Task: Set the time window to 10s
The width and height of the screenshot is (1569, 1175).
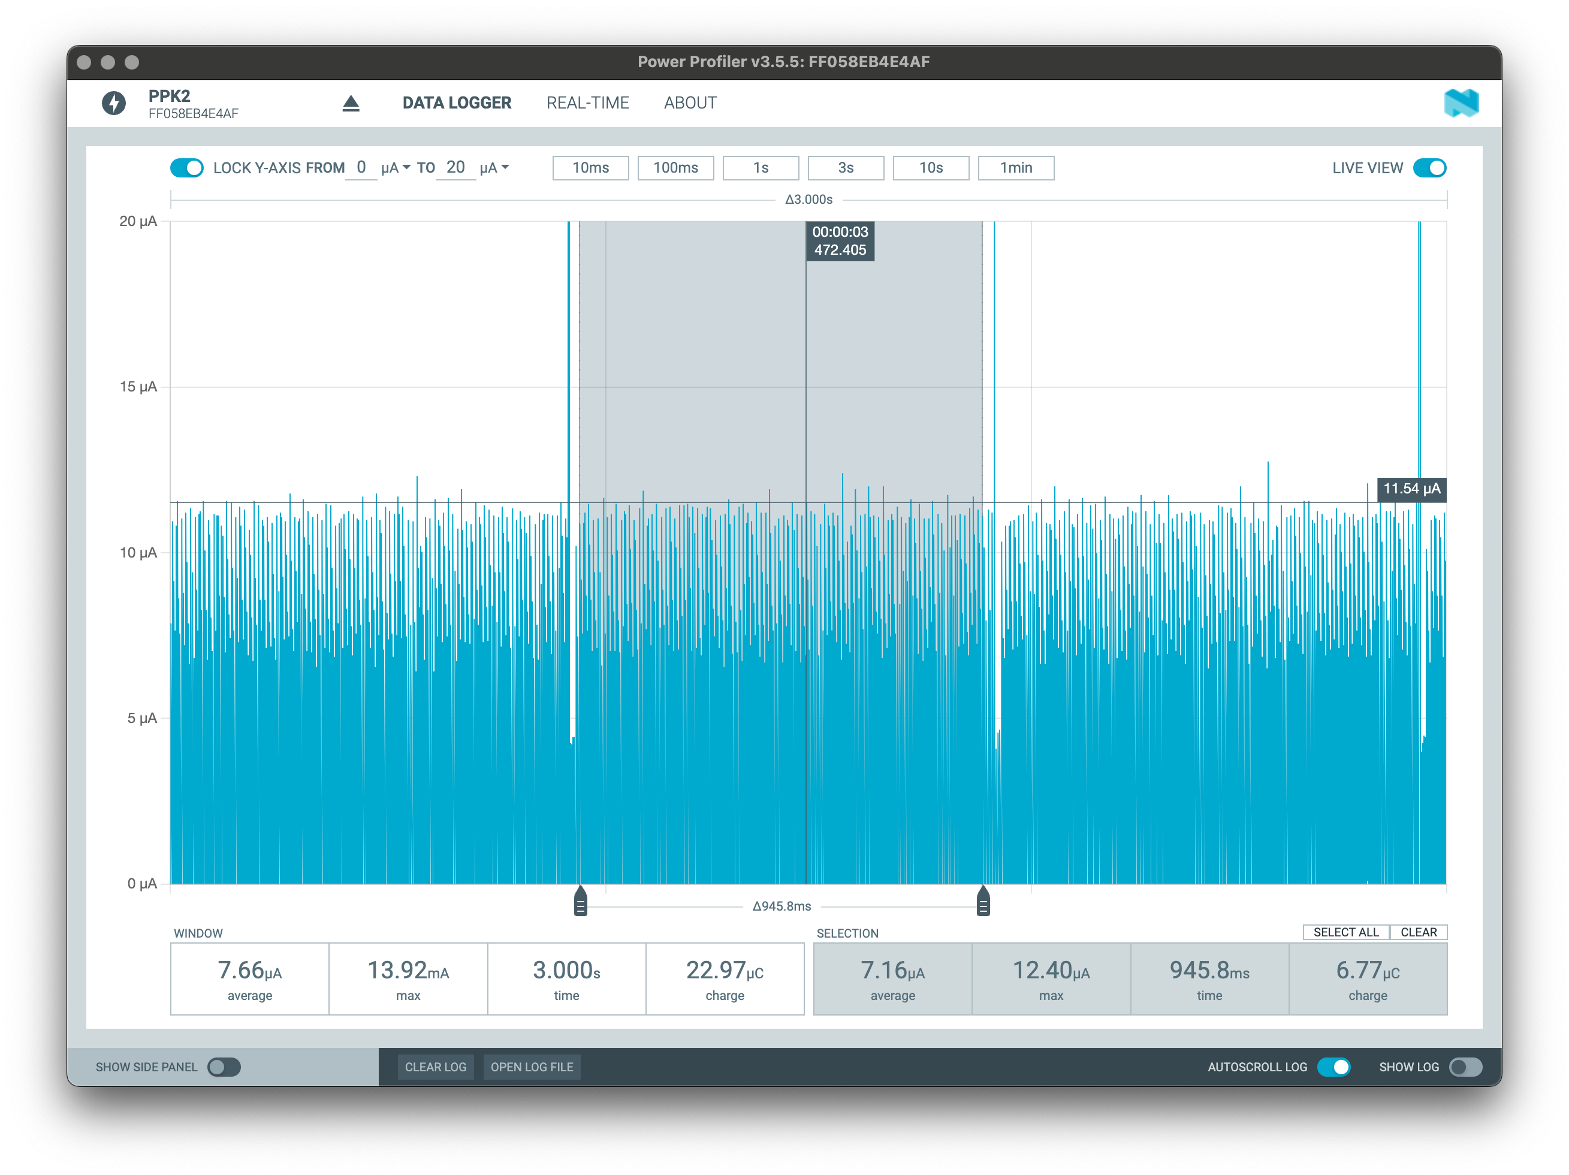Action: [931, 168]
